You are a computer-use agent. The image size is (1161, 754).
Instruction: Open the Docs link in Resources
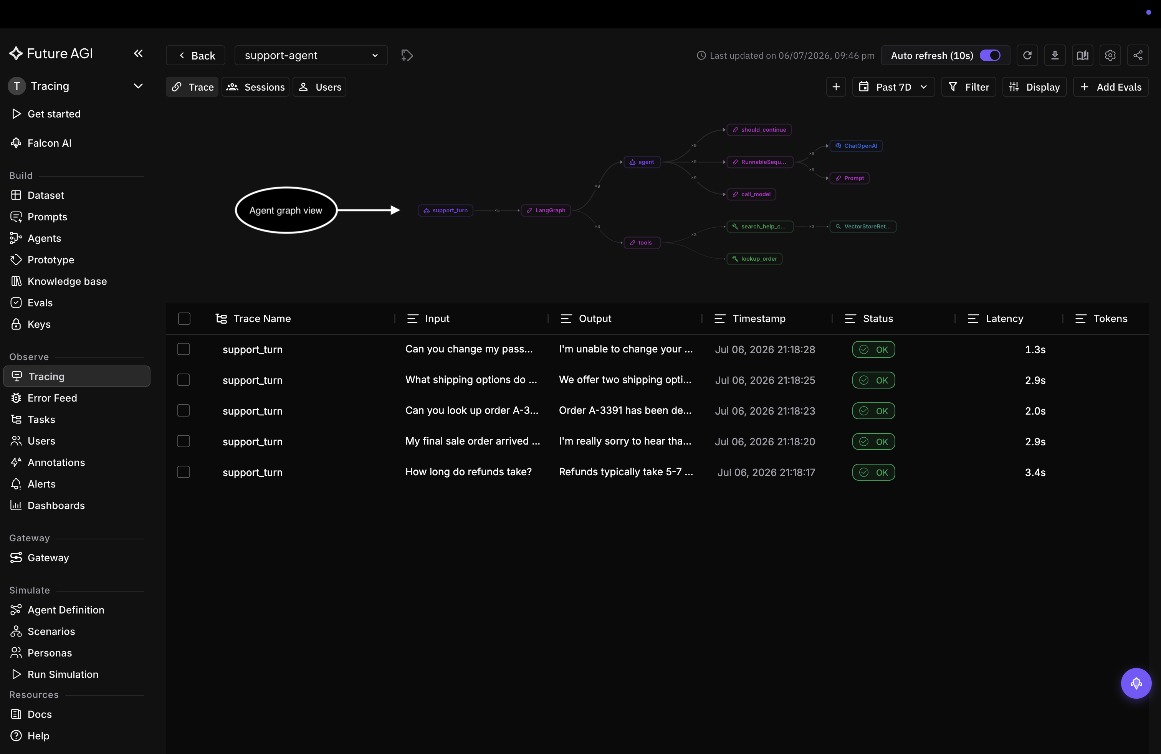tap(40, 714)
